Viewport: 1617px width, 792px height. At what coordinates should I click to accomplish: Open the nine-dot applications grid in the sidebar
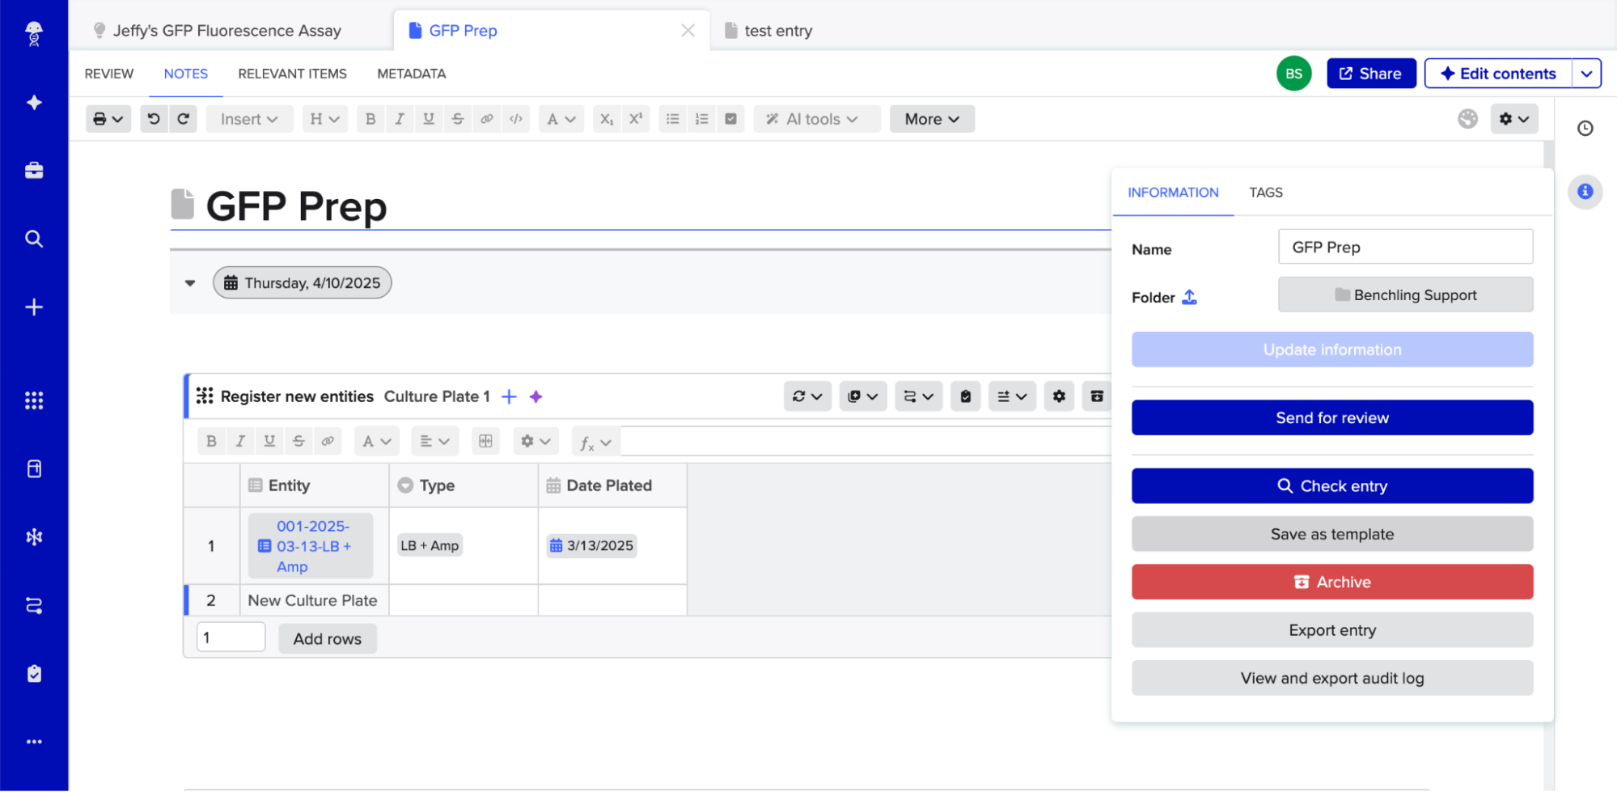click(34, 400)
